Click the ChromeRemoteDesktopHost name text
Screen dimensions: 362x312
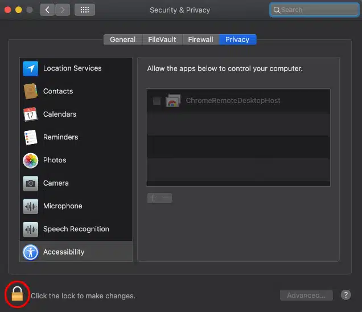pos(233,101)
